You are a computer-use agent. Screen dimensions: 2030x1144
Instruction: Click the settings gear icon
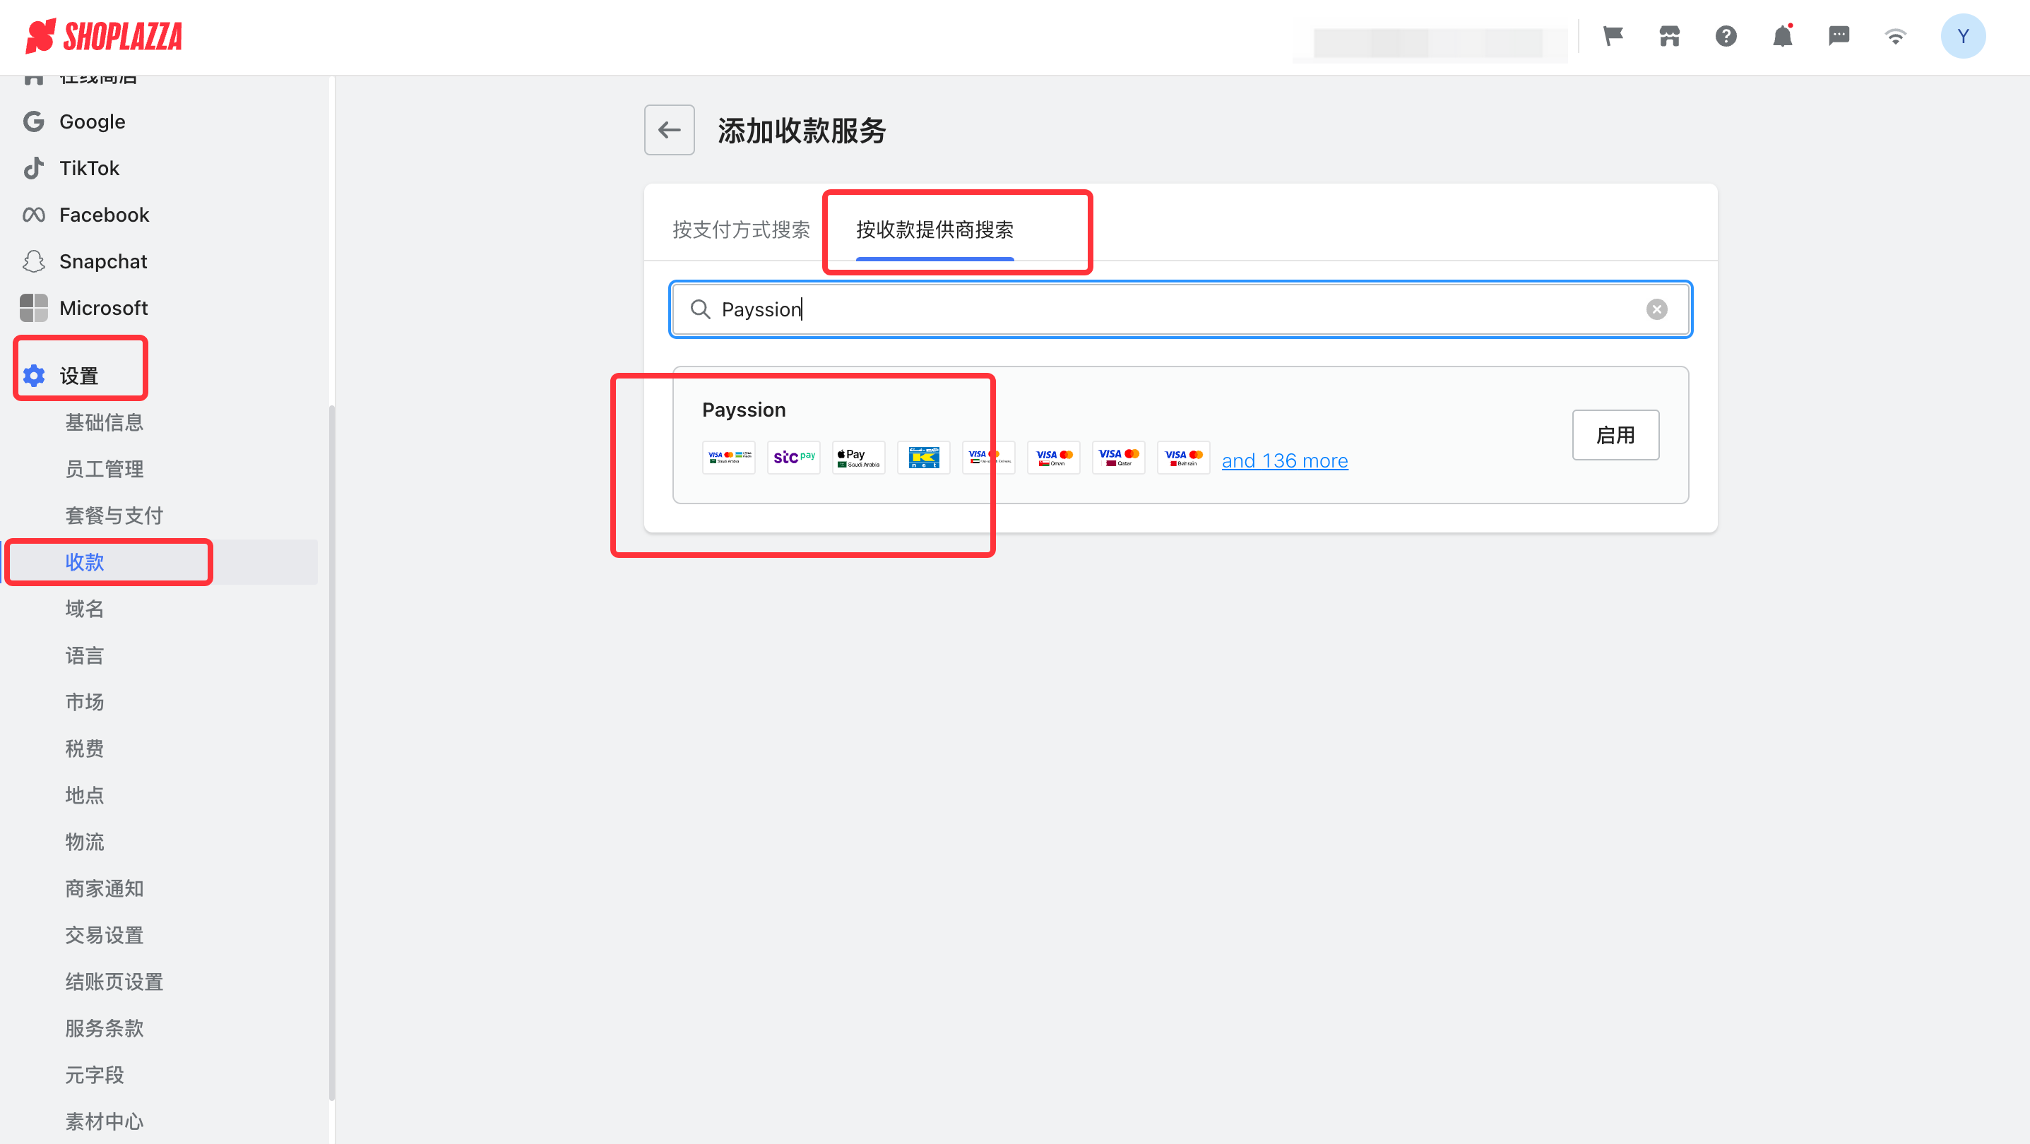click(x=34, y=376)
